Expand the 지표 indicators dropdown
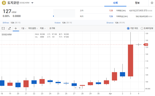155x96 pixels. [x=43, y=28]
